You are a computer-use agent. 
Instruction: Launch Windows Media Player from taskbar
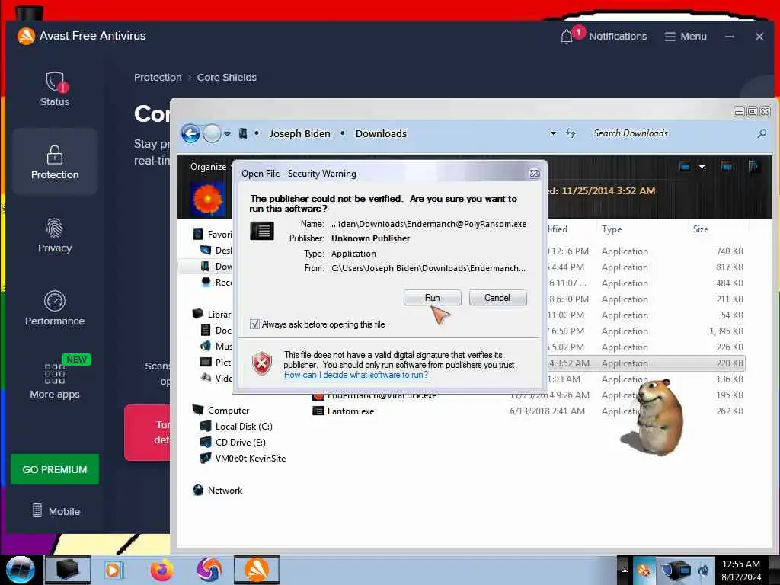click(113, 570)
